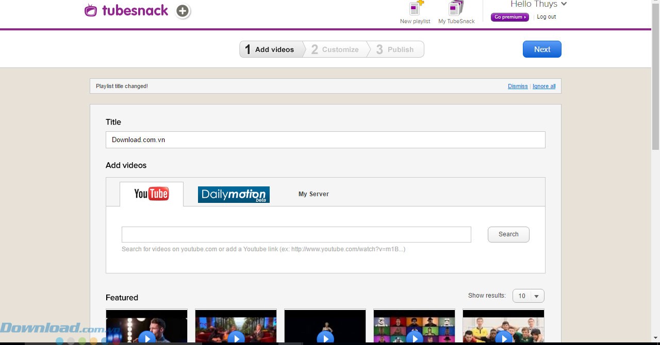Play the first featured video thumbnail

coord(147,338)
